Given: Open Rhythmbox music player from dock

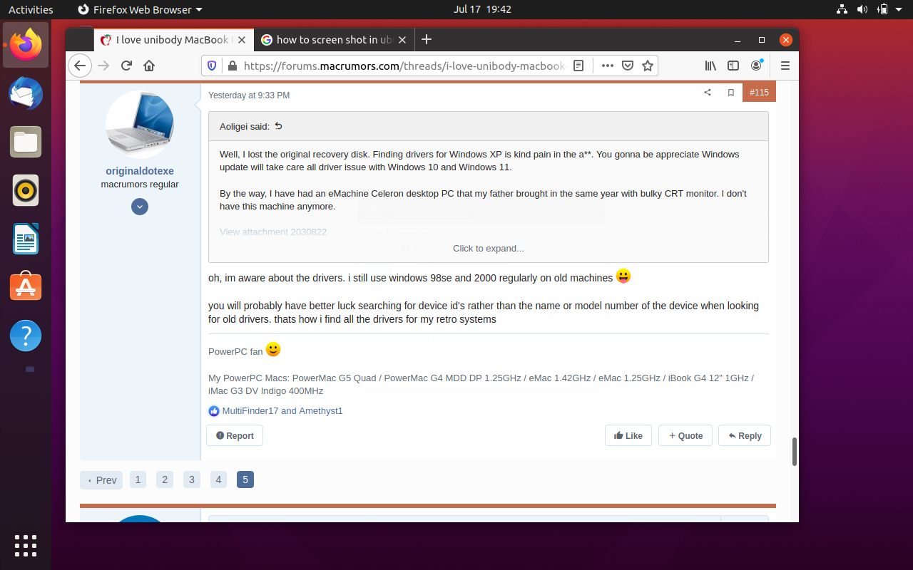Looking at the screenshot, I should click(26, 190).
